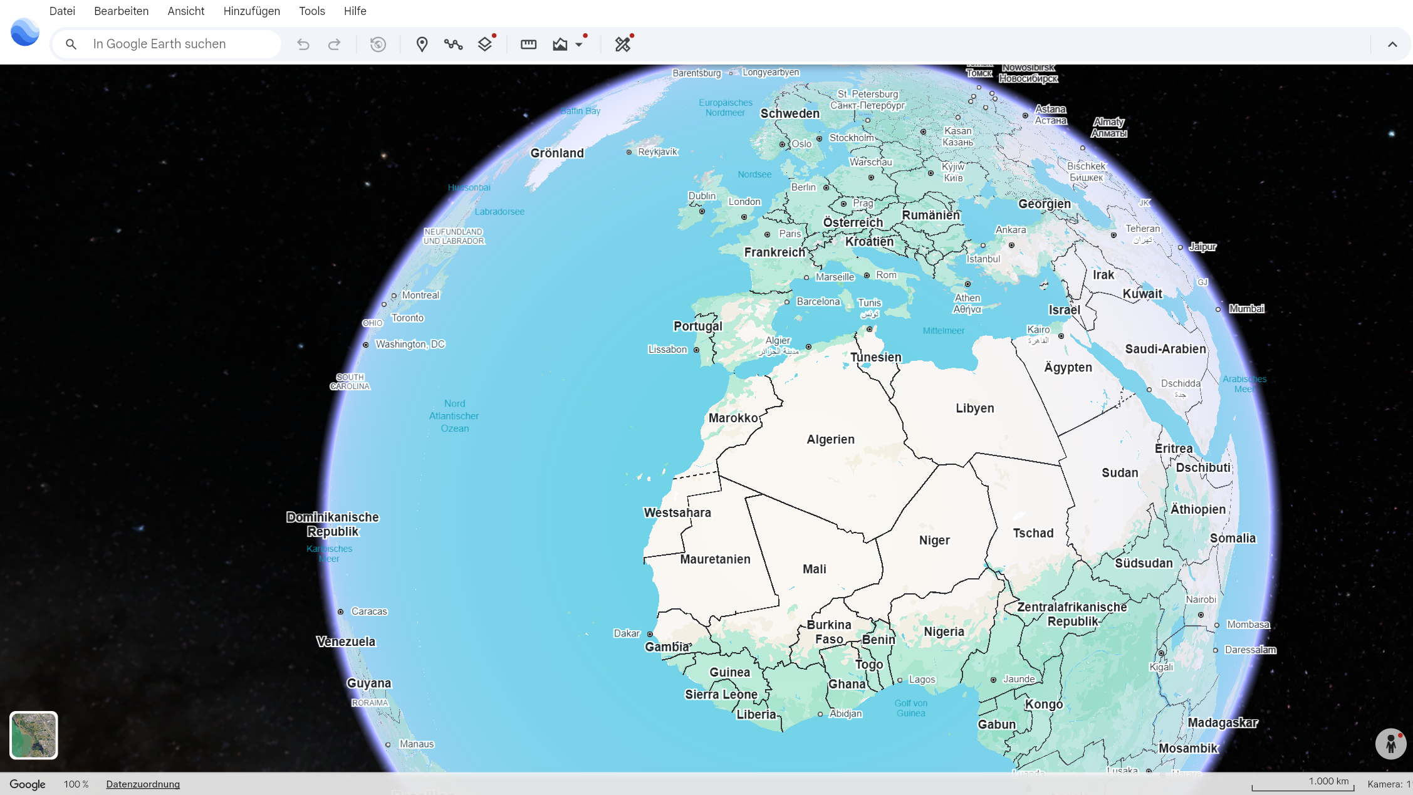Click the Sudan country label

pos(1120,473)
